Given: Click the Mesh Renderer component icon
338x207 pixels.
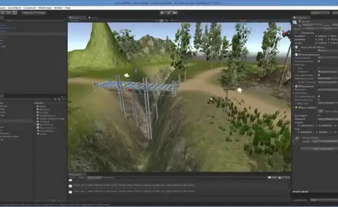Looking at the screenshot, I should pos(297,55).
